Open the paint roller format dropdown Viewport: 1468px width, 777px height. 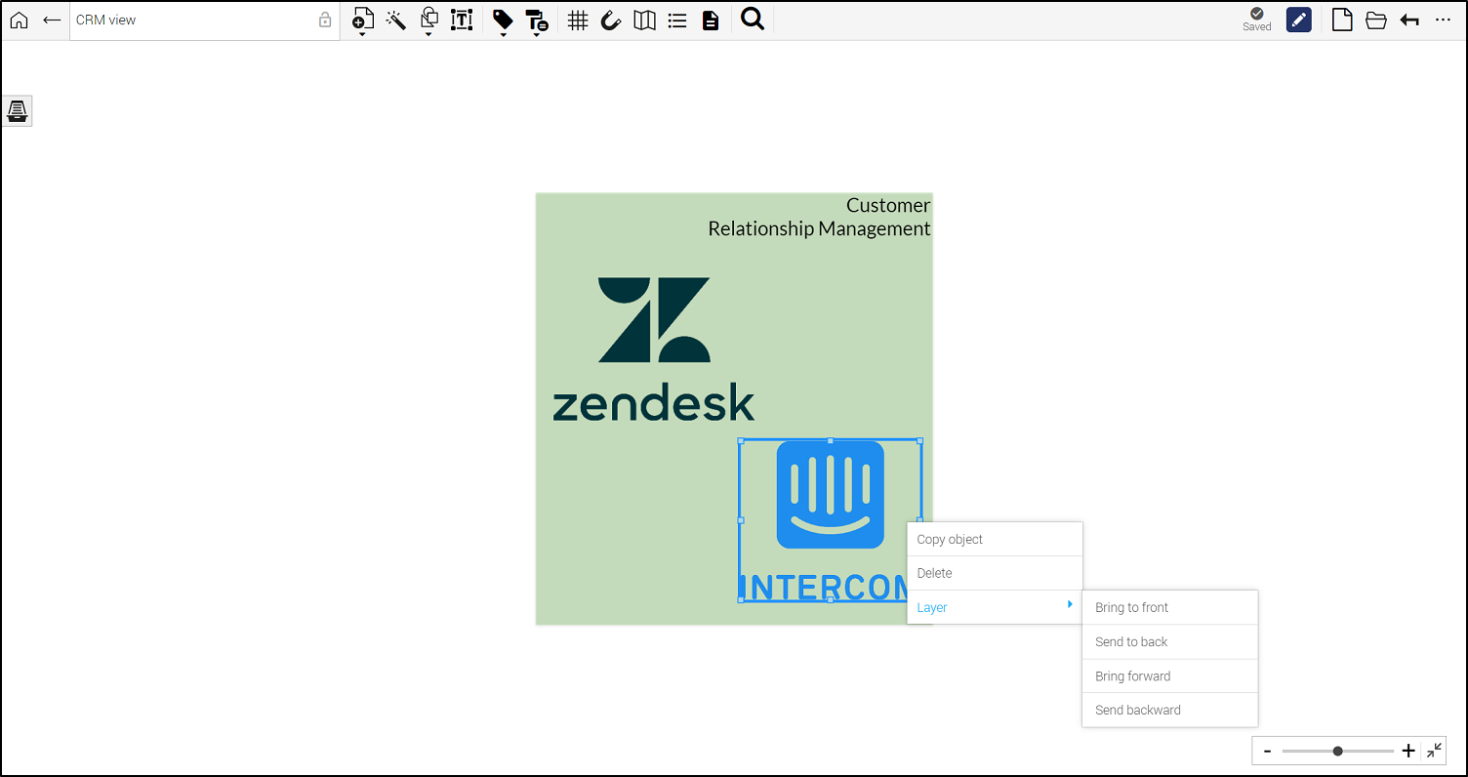click(x=536, y=20)
